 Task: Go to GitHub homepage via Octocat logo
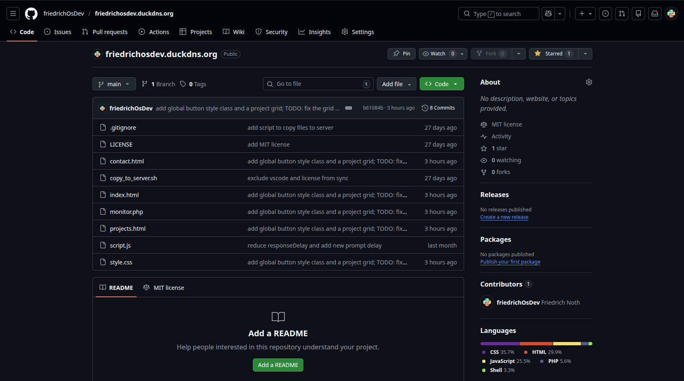tap(31, 14)
